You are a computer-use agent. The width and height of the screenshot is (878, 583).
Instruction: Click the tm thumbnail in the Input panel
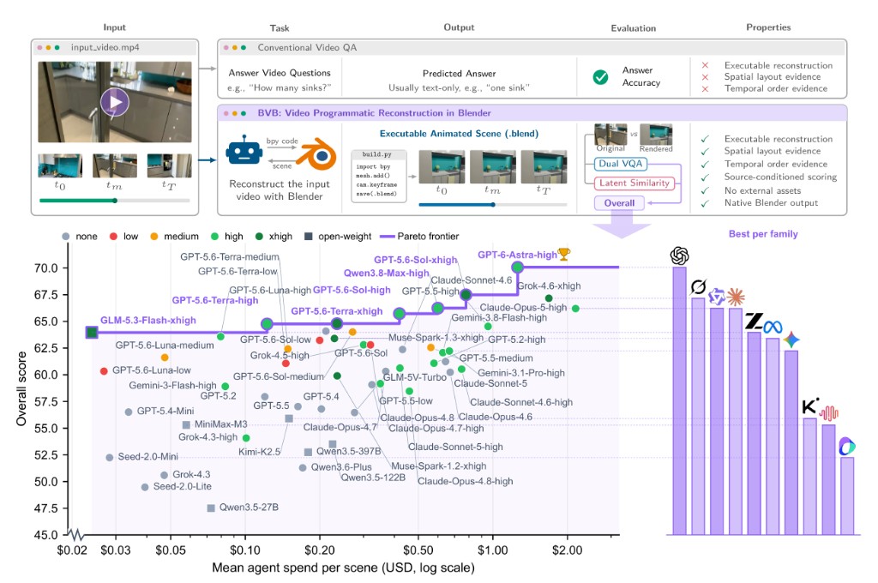click(x=115, y=165)
